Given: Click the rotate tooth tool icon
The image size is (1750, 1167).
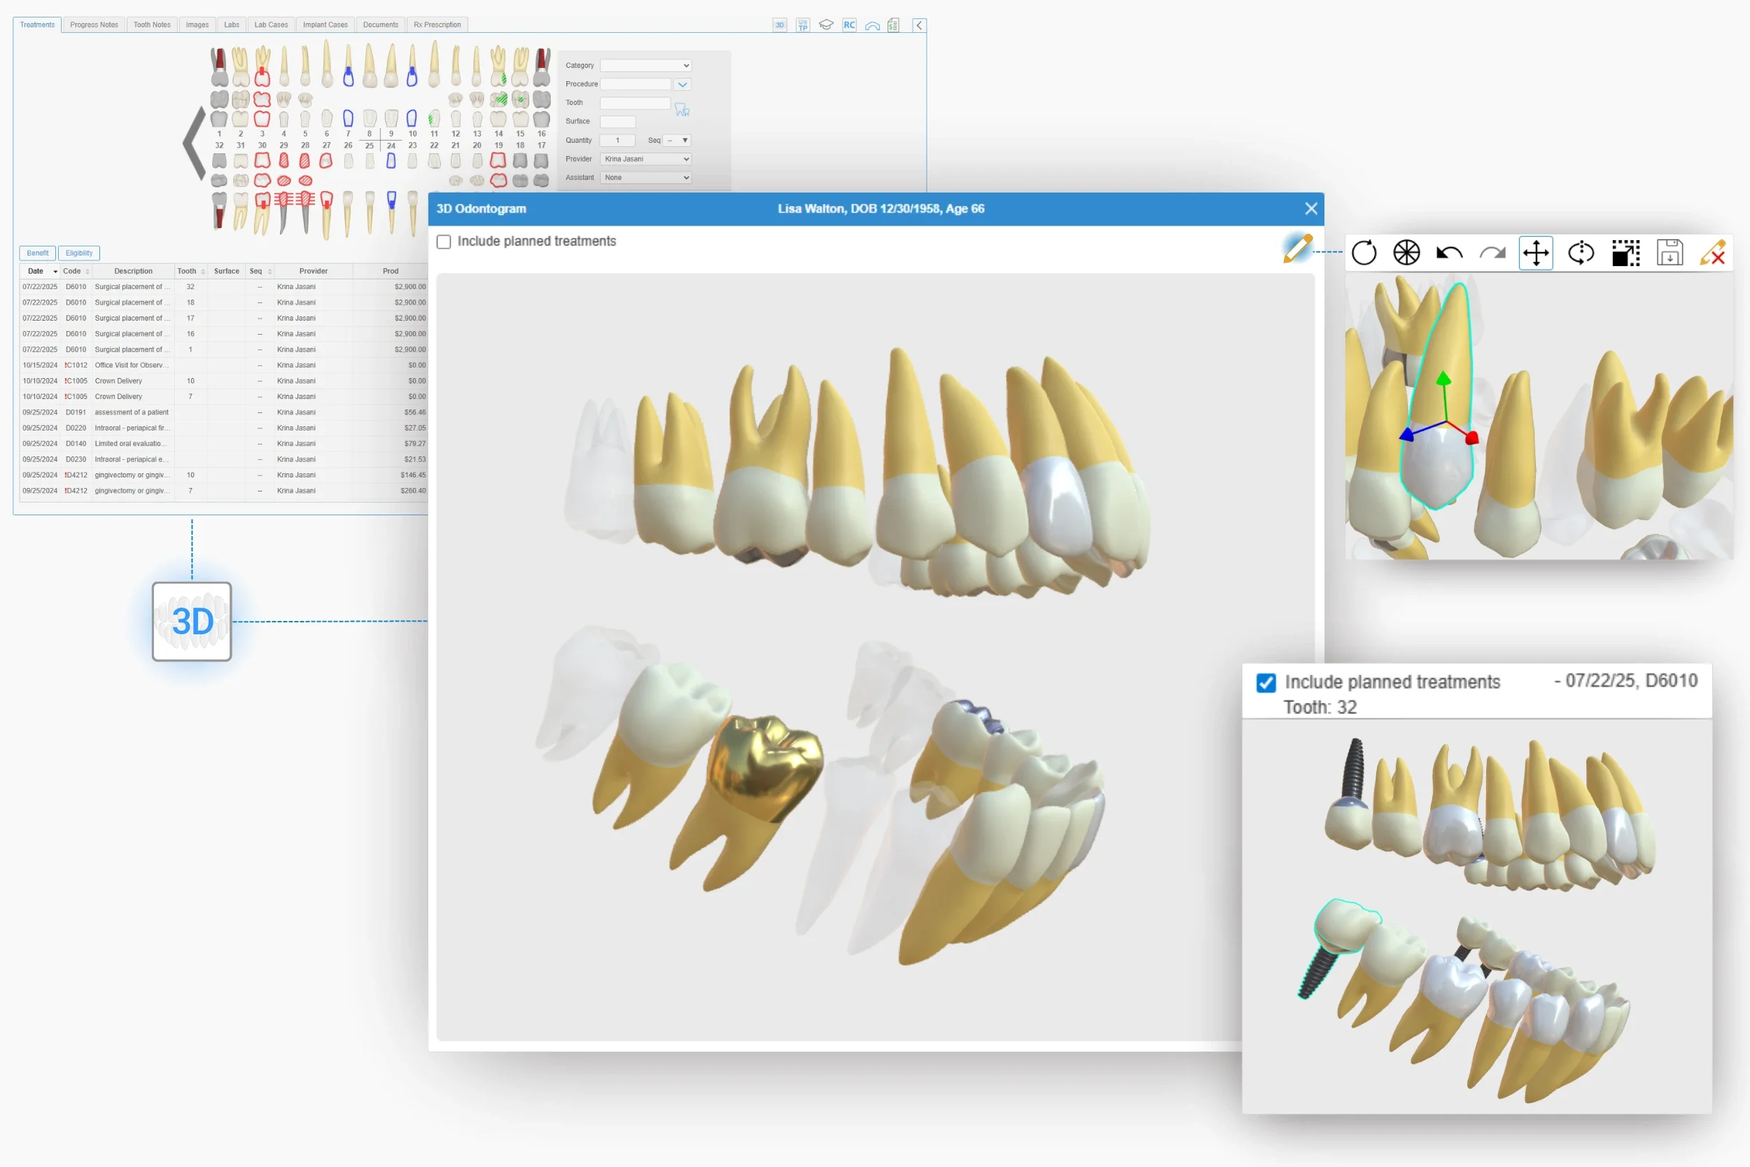Looking at the screenshot, I should (1581, 253).
